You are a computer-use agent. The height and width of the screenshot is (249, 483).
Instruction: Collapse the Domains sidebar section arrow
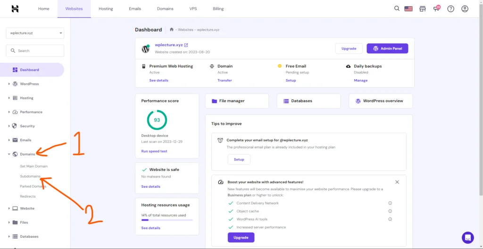pyautogui.click(x=9, y=154)
